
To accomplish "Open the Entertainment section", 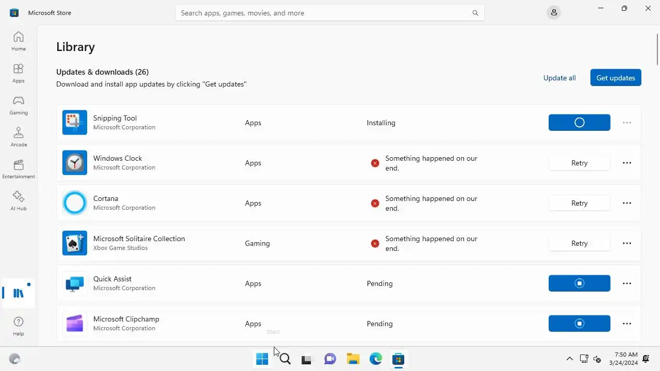I will coord(19,169).
